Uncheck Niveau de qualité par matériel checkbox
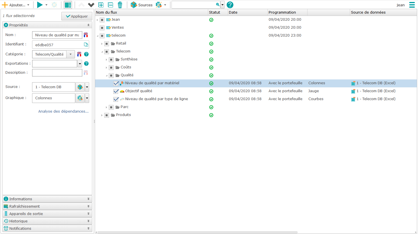 (x=116, y=83)
